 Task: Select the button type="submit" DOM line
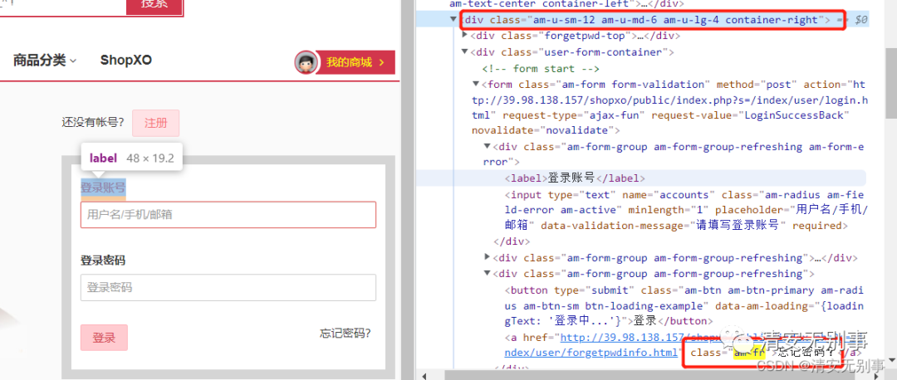[684, 305]
